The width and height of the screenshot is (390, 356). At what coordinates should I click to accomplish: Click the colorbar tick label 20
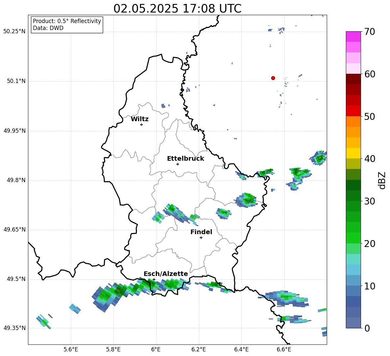point(370,244)
